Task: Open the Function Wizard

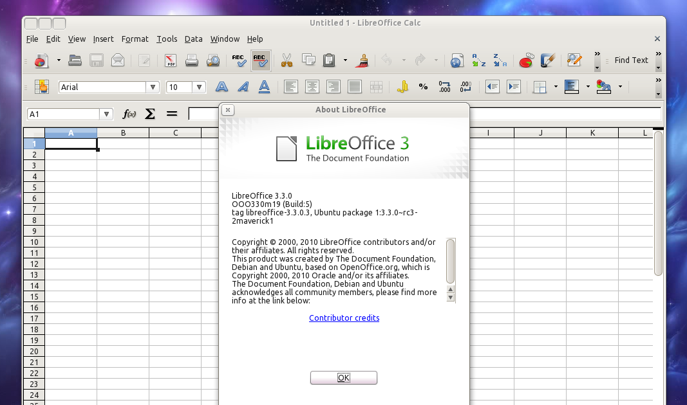Action: click(129, 114)
